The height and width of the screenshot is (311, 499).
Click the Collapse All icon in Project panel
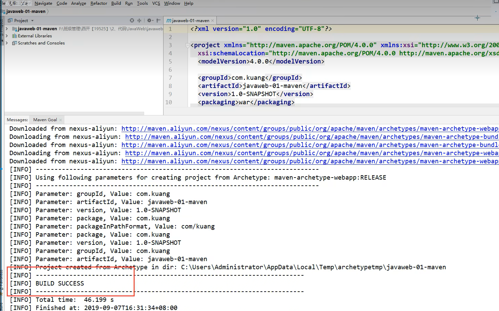point(139,20)
